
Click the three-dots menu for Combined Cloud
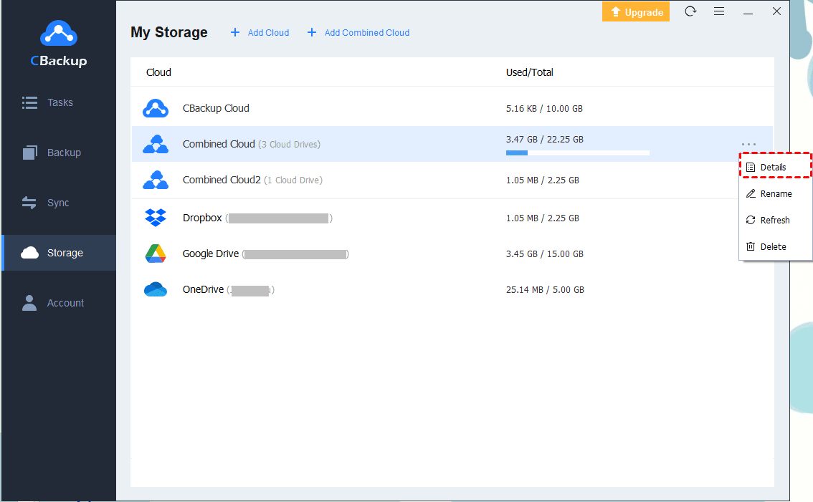[748, 144]
